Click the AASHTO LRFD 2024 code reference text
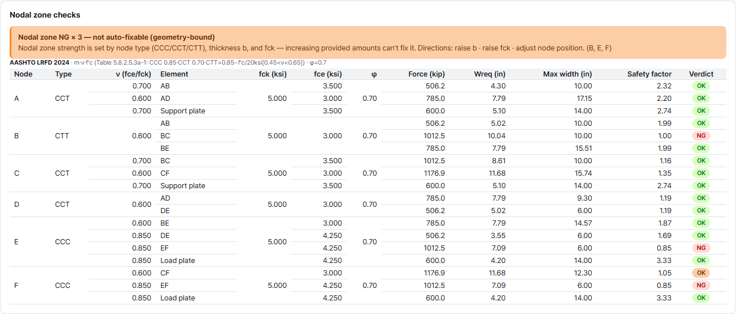The height and width of the screenshot is (314, 736). point(40,62)
